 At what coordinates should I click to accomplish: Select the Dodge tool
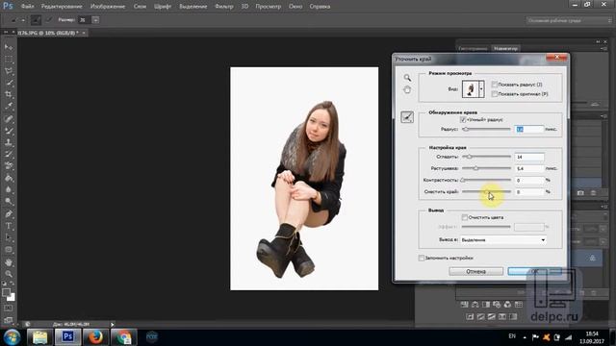click(9, 202)
